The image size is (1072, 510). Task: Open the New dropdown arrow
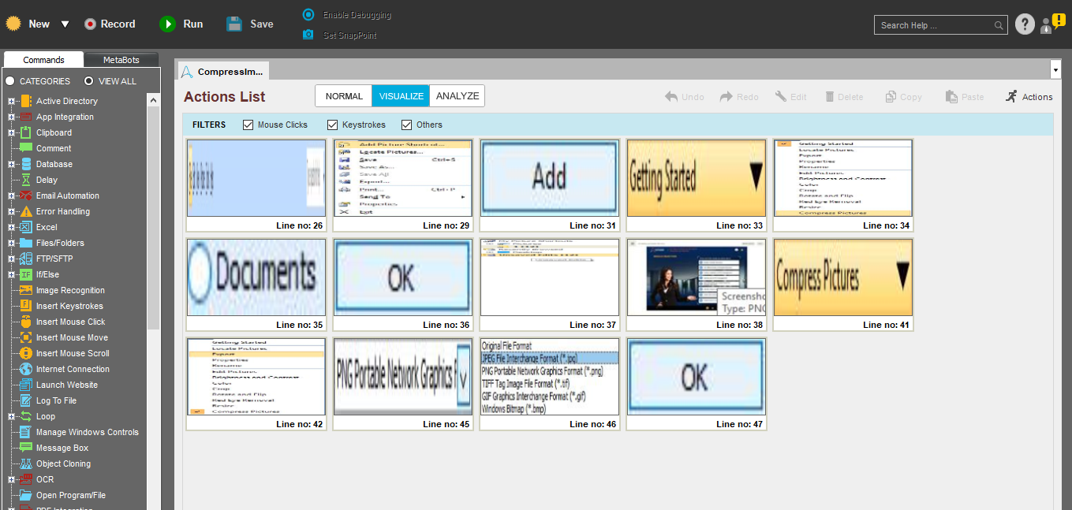tap(65, 24)
